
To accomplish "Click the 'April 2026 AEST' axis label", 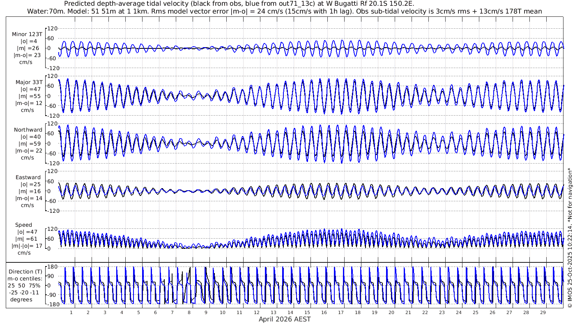I will click(284, 319).
